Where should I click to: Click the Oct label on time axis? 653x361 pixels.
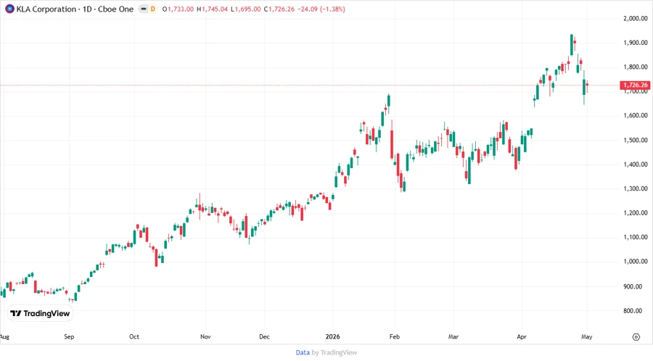134,337
